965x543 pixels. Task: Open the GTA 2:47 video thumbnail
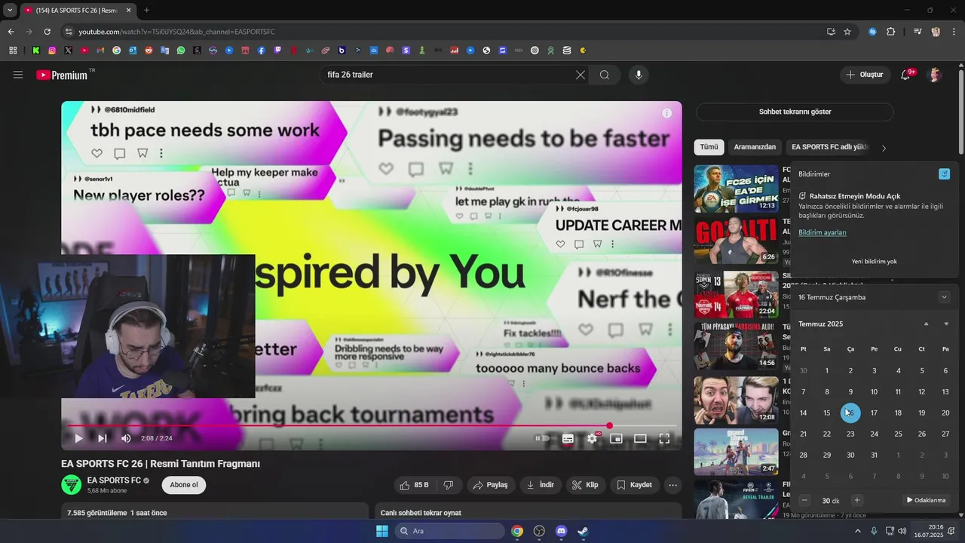click(x=736, y=452)
